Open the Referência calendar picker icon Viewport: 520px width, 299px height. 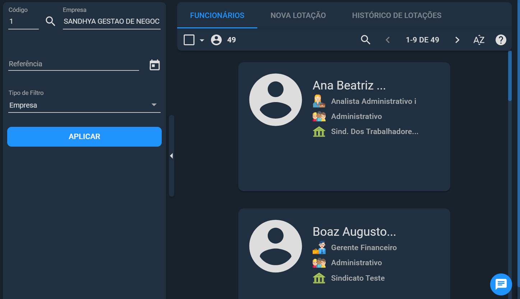[x=155, y=65]
